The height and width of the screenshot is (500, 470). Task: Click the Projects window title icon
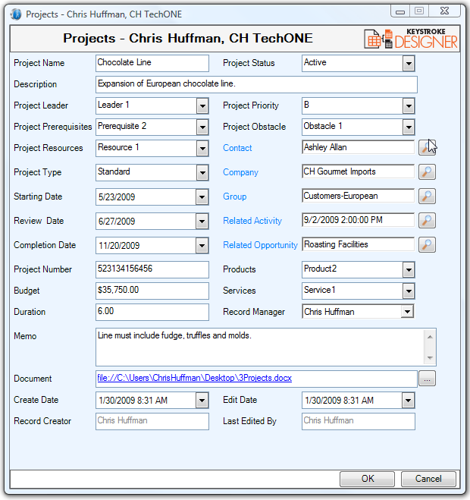click(16, 14)
